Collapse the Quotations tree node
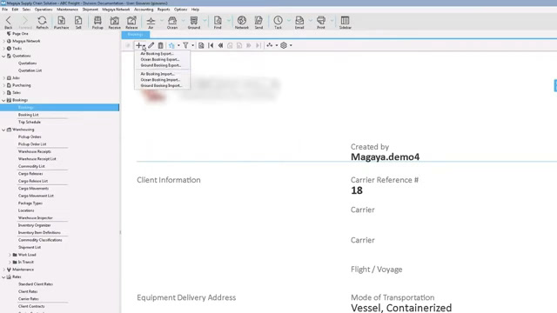Image resolution: width=557 pixels, height=313 pixels. click(3, 56)
